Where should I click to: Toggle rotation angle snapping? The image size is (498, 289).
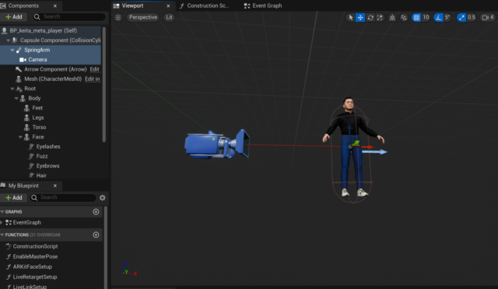(x=439, y=17)
